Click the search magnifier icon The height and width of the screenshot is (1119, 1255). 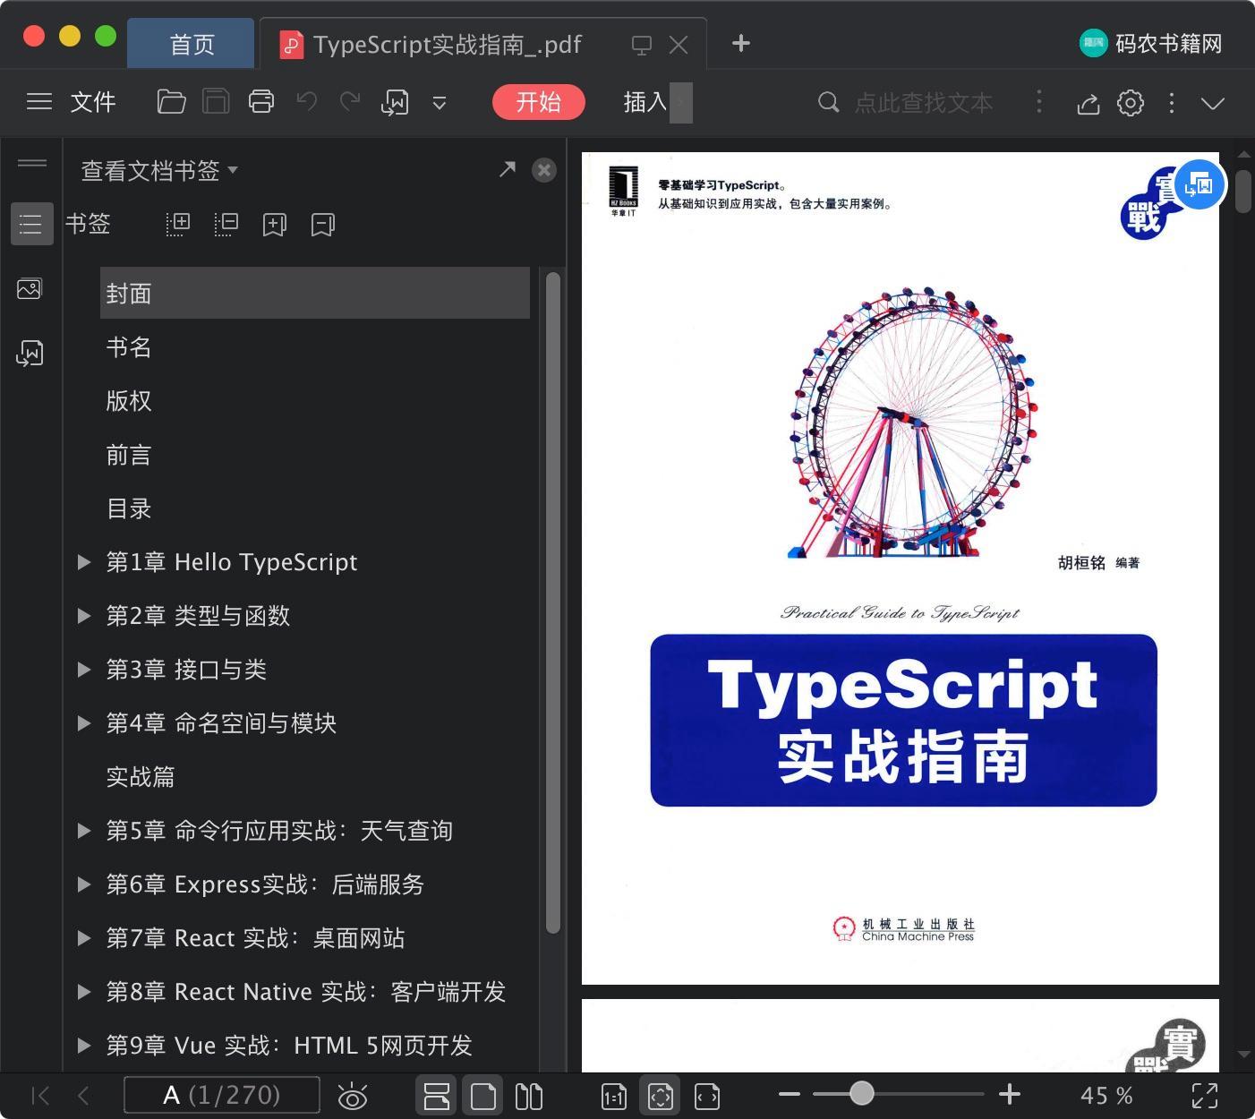829,103
